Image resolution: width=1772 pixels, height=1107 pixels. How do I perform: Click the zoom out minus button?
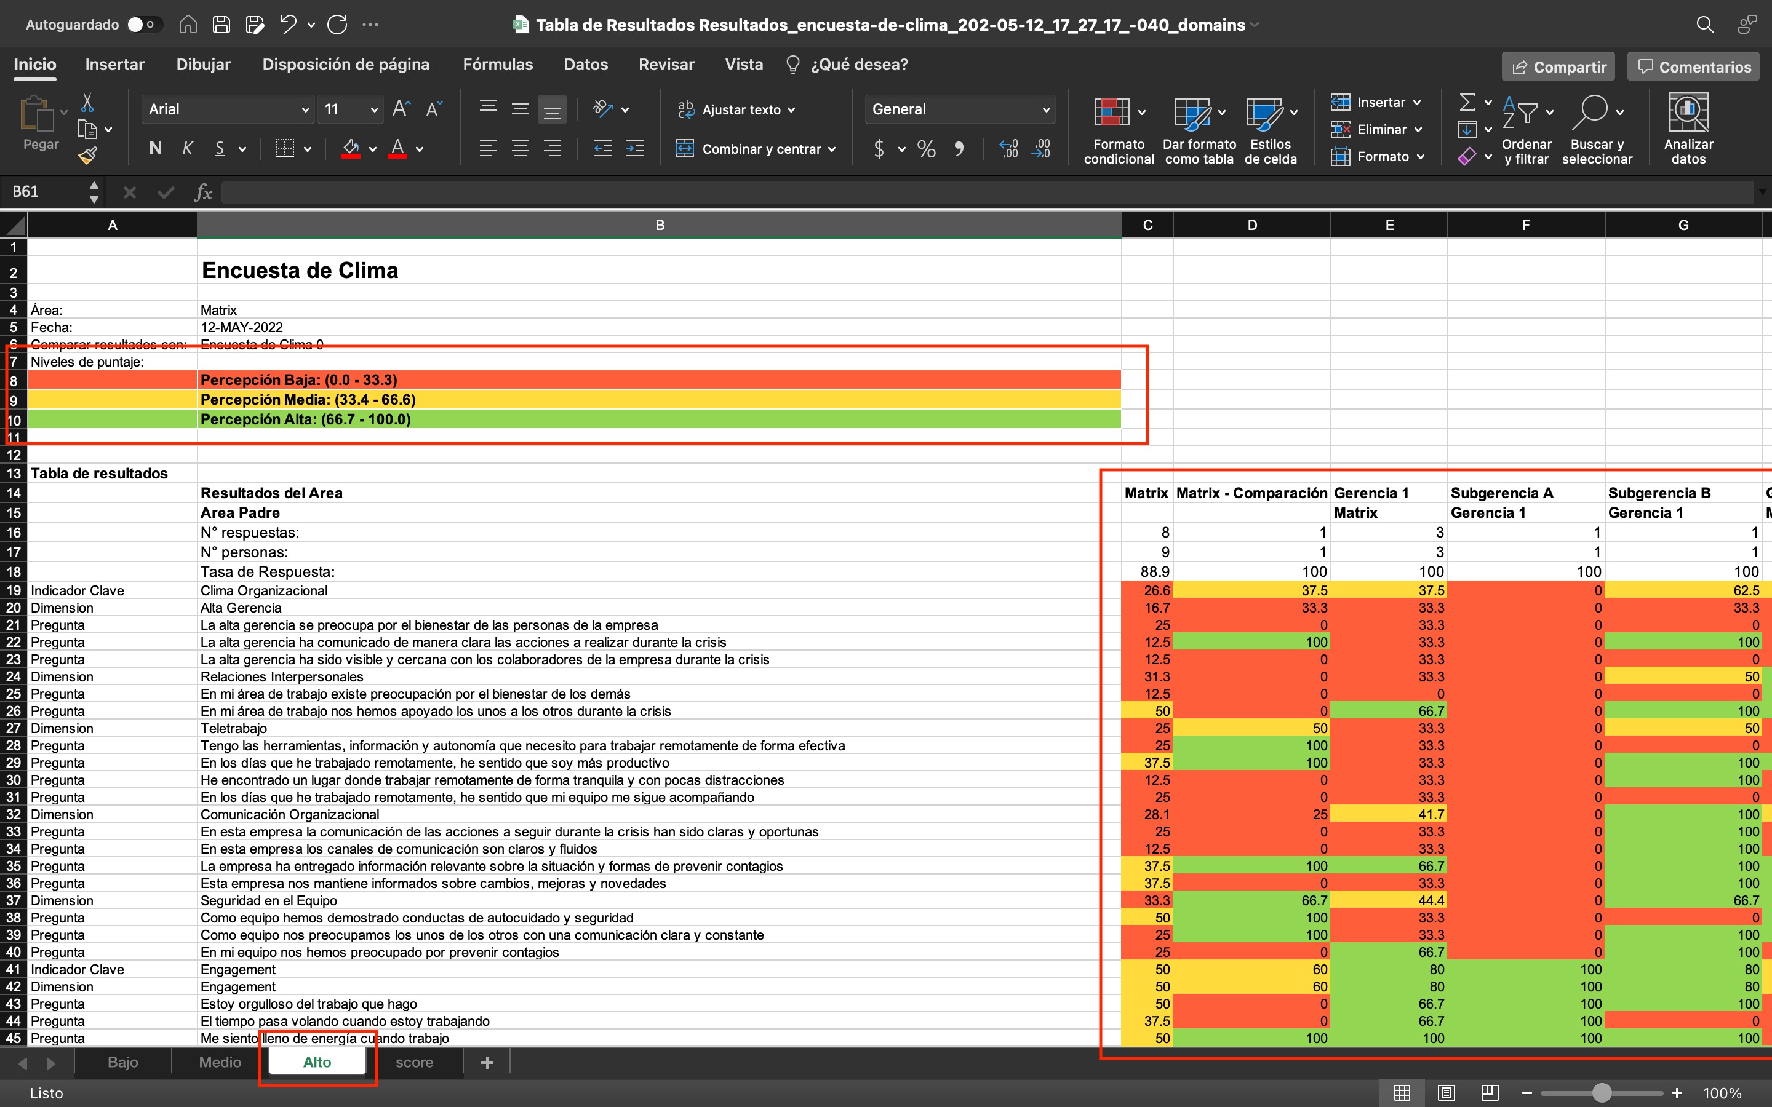click(x=1527, y=1093)
